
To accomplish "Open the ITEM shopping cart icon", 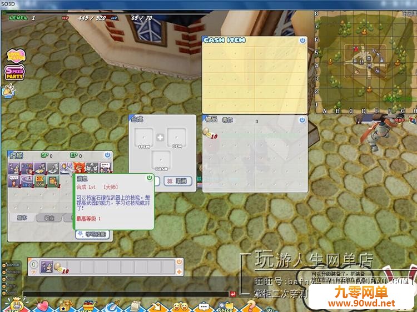I will point(87,306).
